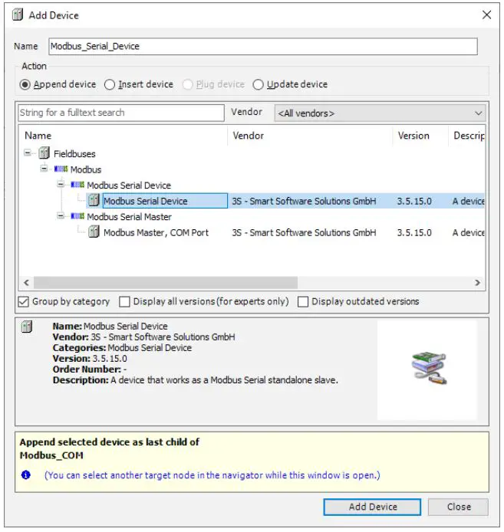Click the Description column header

click(x=467, y=136)
